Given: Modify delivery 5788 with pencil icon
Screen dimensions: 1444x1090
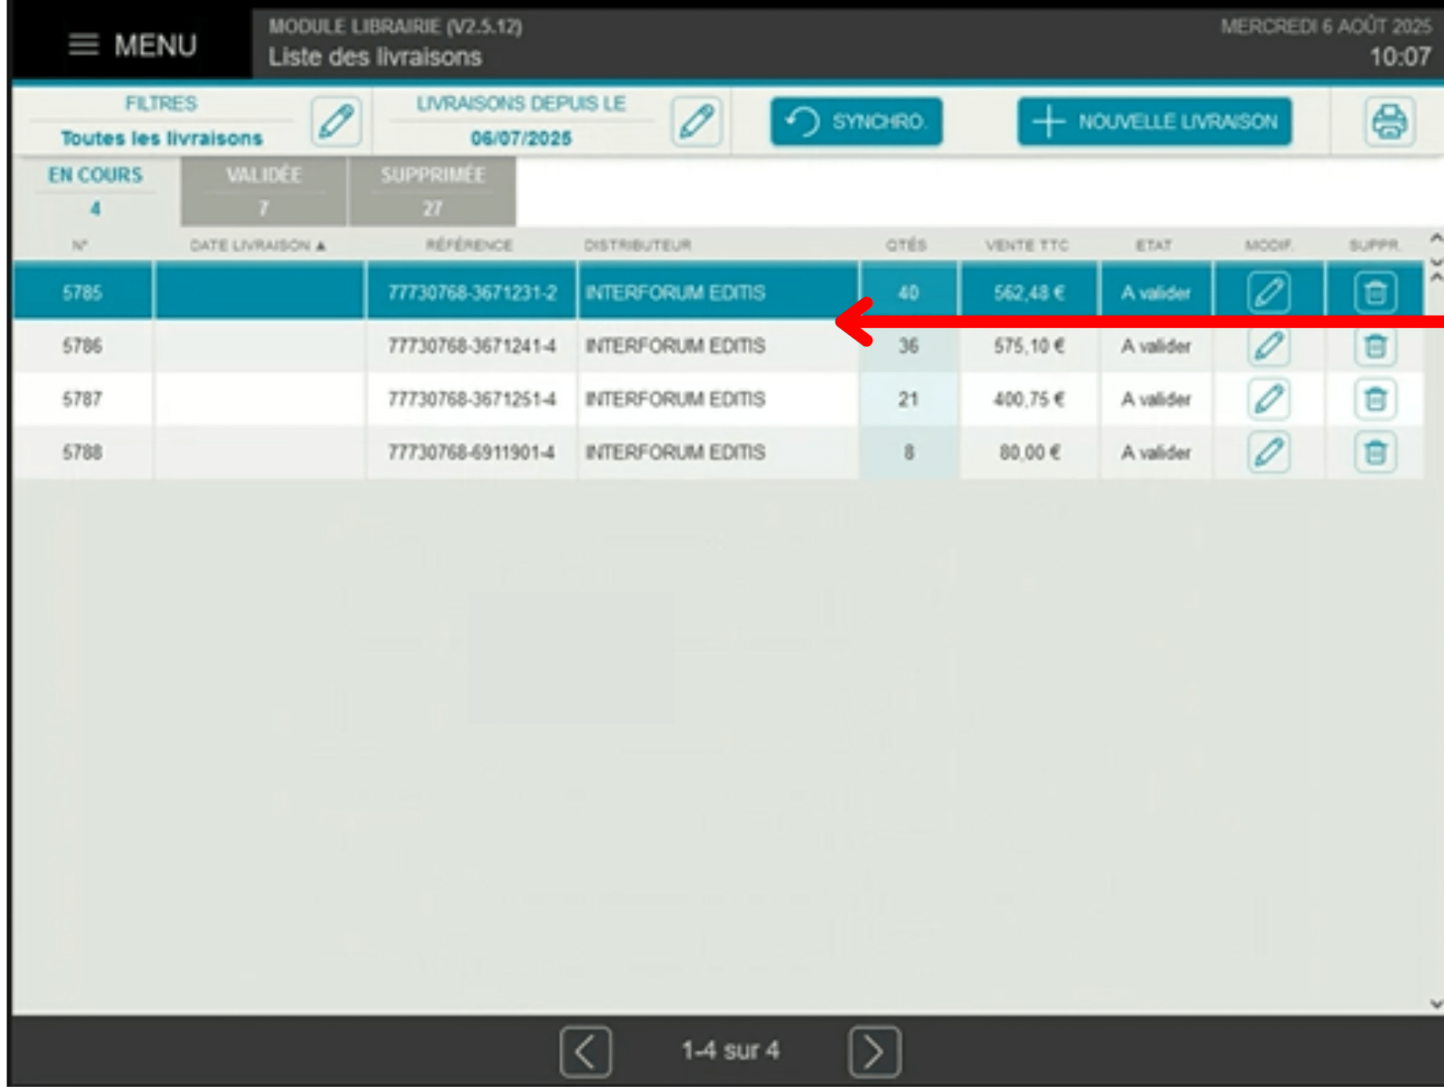Looking at the screenshot, I should 1269,453.
